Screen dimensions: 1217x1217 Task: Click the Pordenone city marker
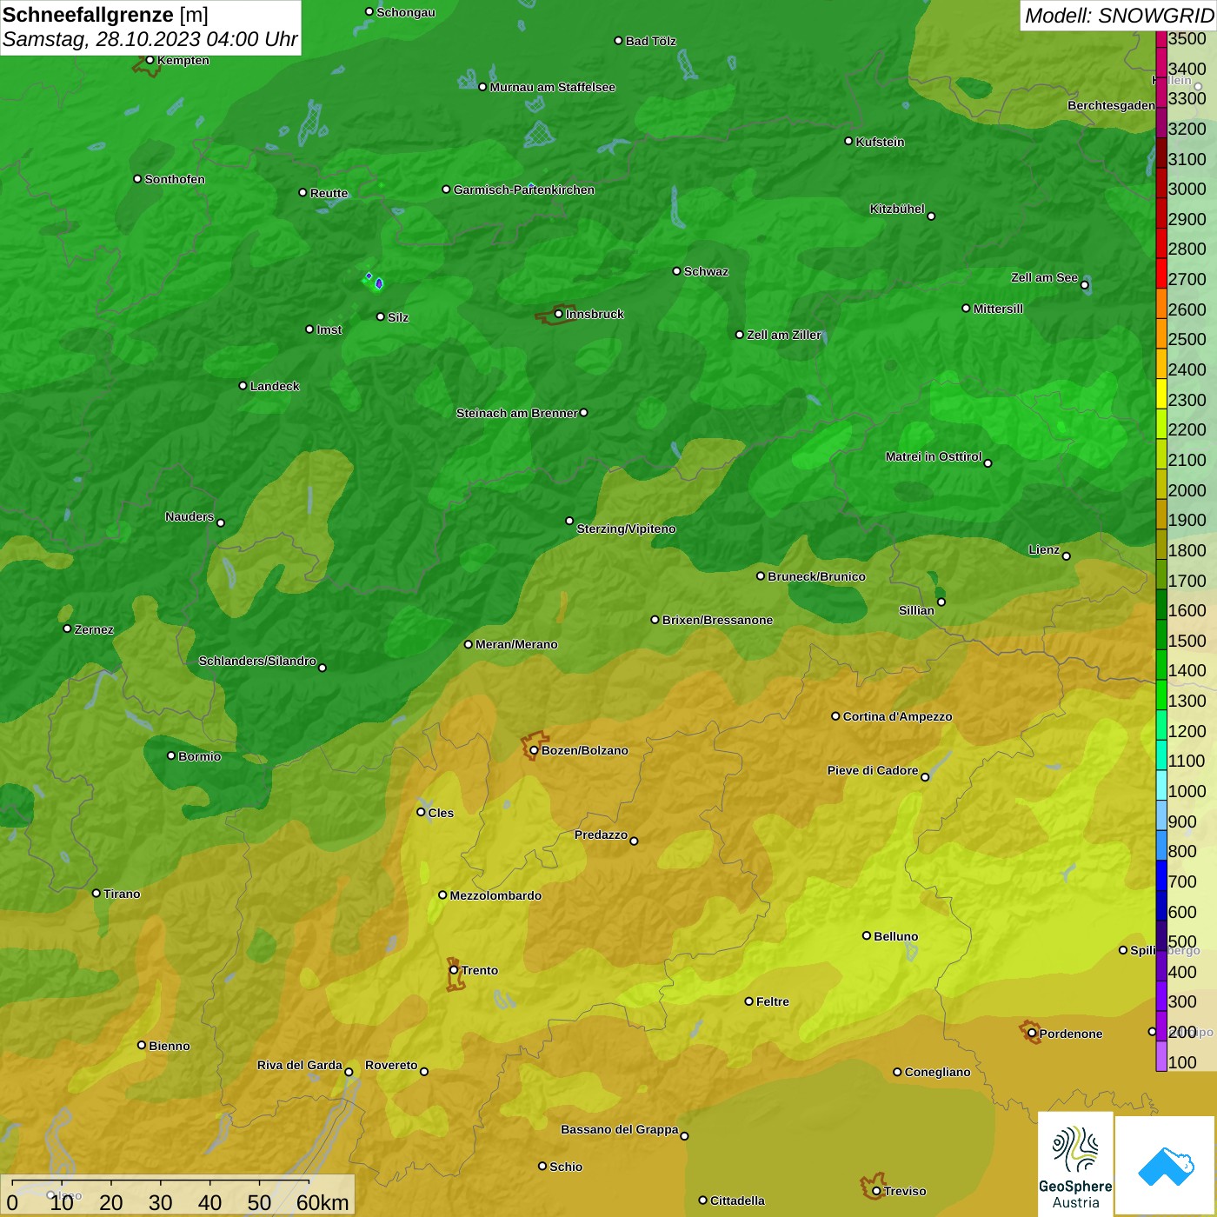point(1033,1034)
